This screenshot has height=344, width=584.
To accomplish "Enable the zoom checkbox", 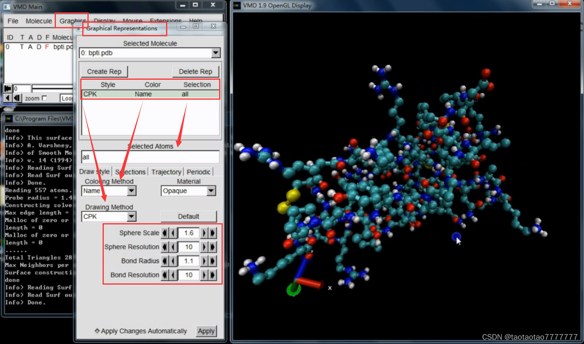I will (x=44, y=98).
